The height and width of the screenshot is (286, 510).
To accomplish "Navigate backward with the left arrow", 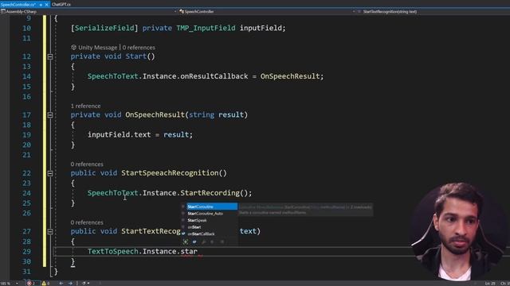I will (x=61, y=284).
